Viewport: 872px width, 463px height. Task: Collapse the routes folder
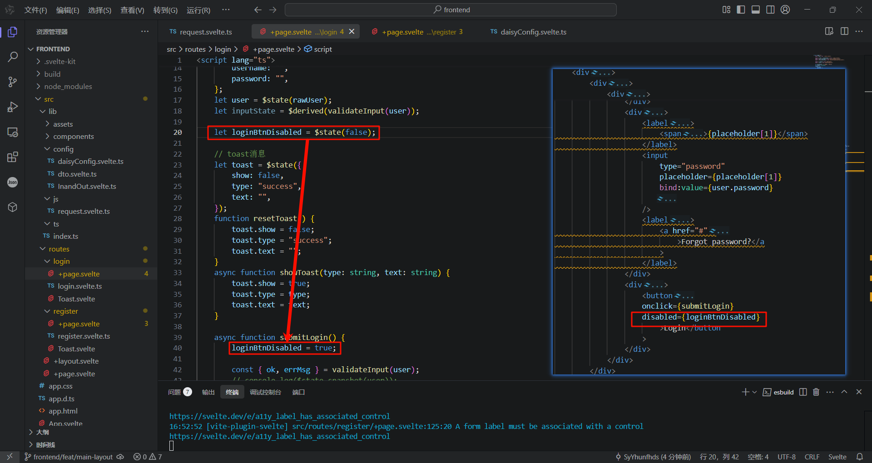[59, 249]
